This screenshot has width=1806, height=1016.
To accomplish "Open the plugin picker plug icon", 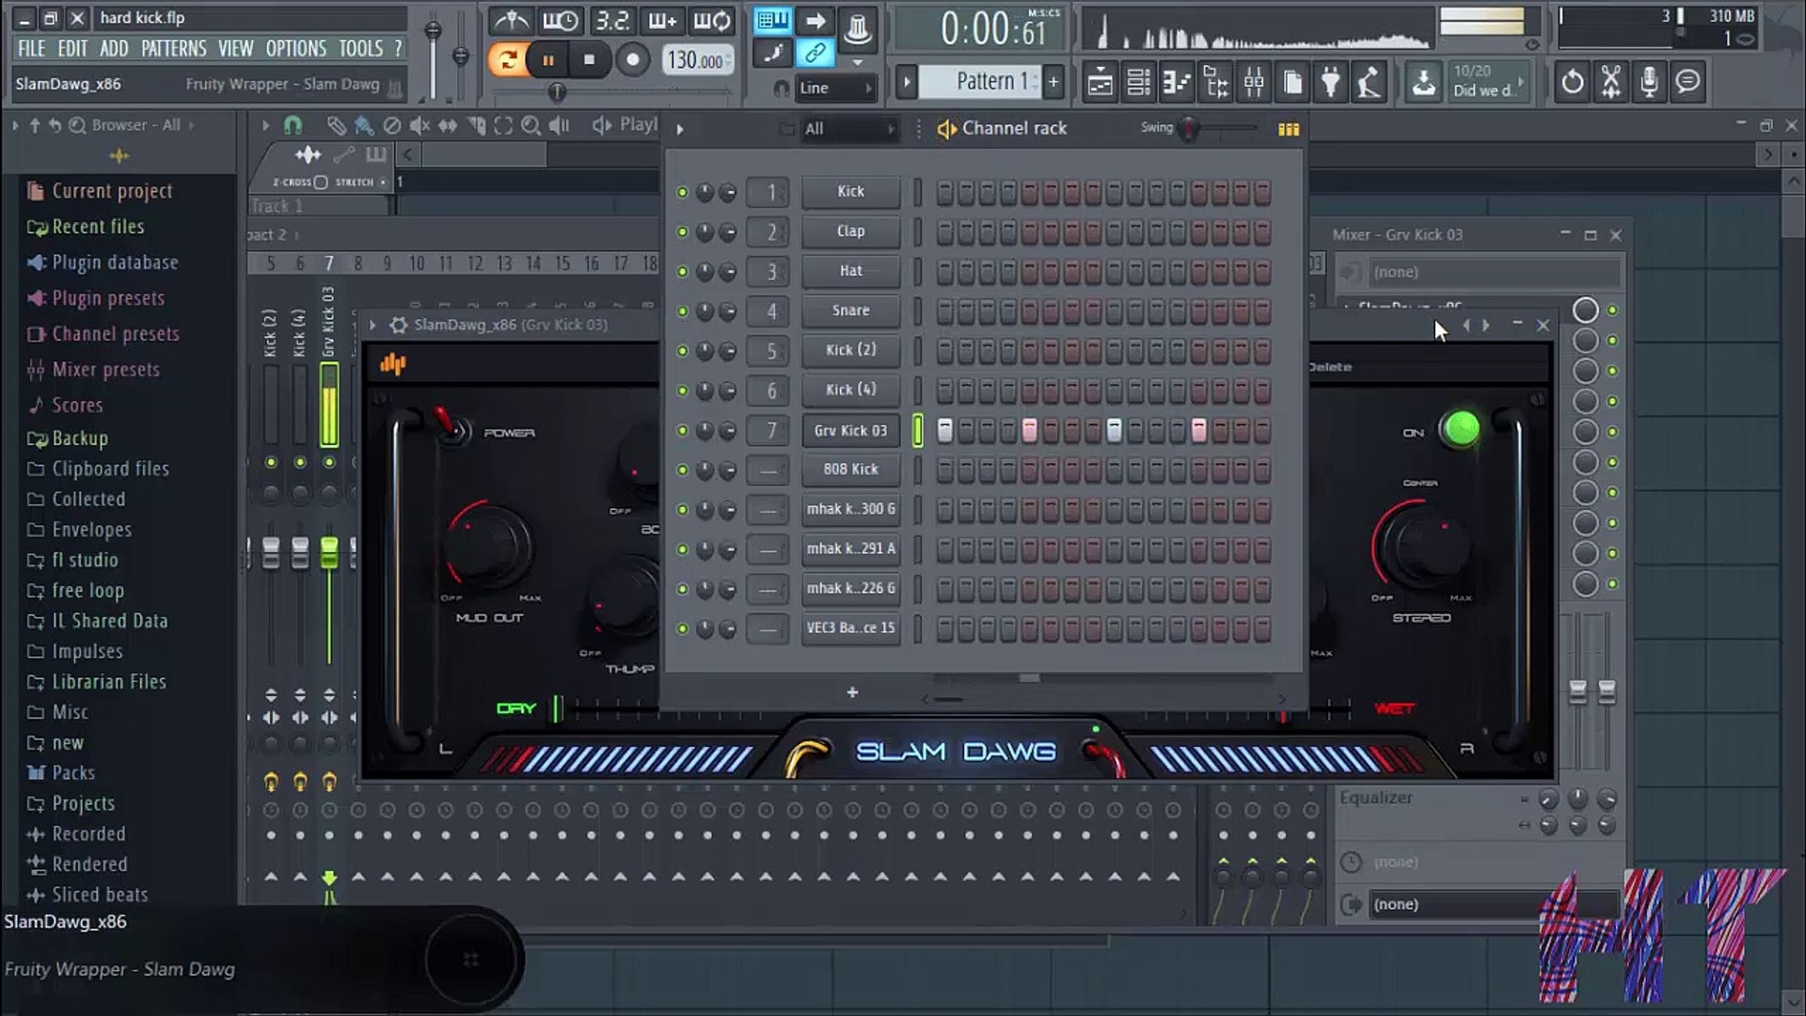I will click(x=1331, y=83).
